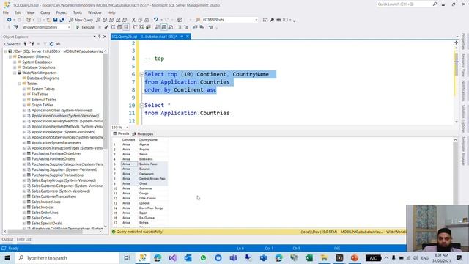The width and height of the screenshot is (469, 264).
Task: Toggle Results to Grid mode
Action: click(164, 27)
